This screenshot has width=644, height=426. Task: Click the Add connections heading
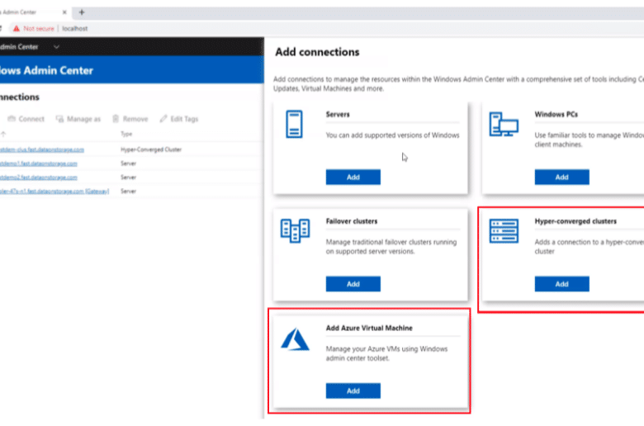pos(317,52)
